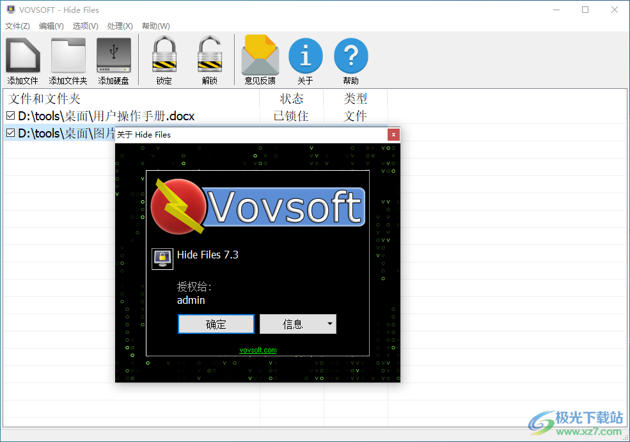Expand the 信息 dropdown arrow
Viewport: 630px width, 442px height.
(330, 324)
